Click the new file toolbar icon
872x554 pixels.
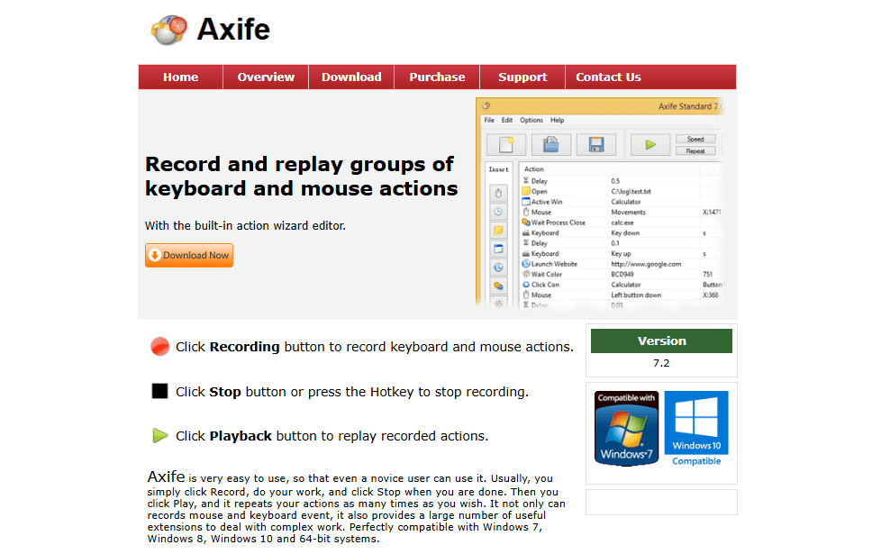tap(506, 144)
